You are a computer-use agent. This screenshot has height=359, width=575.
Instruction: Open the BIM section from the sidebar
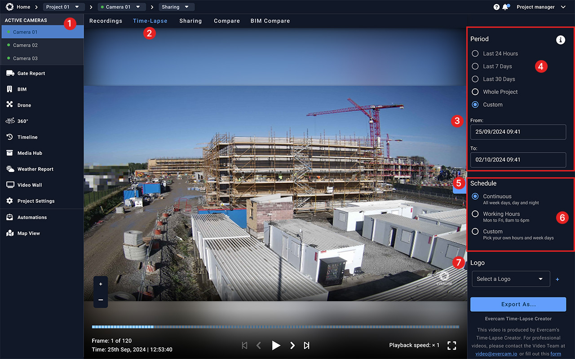pyautogui.click(x=21, y=89)
